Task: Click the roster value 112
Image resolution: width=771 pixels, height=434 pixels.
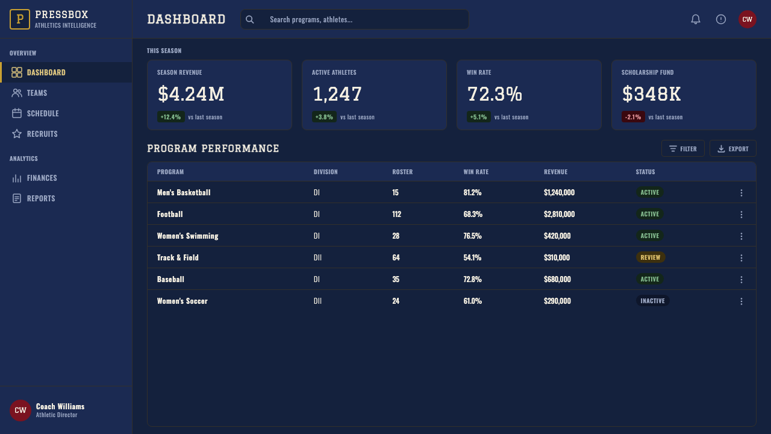Action: click(396, 214)
